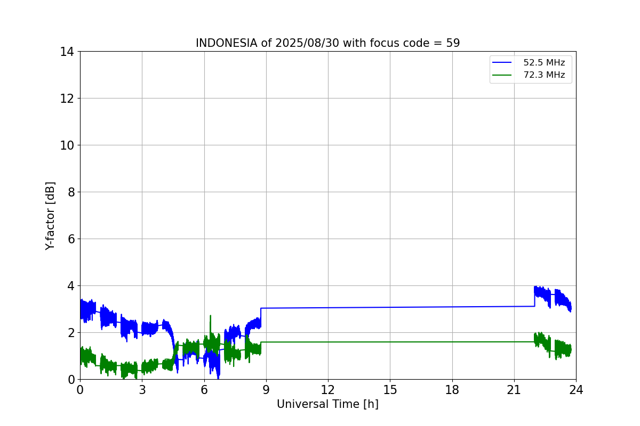The width and height of the screenshot is (640, 426).
Task: Click x-axis tick label 15
Action: (x=390, y=390)
